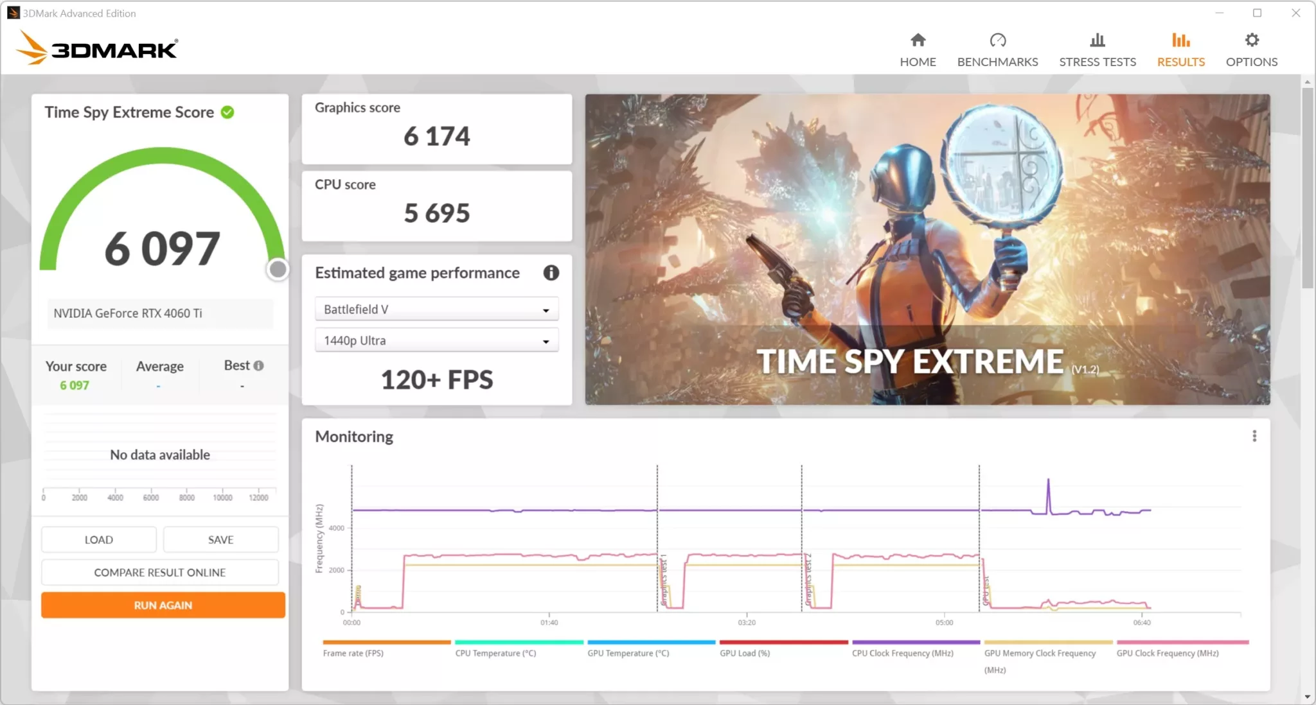The image size is (1316, 705).
Task: Open the 1440p Ultra quality dropdown
Action: (x=436, y=340)
